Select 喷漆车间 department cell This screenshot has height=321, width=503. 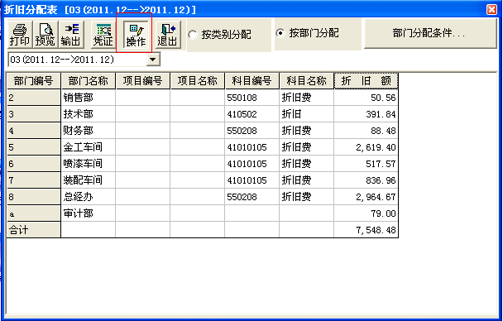(x=89, y=164)
